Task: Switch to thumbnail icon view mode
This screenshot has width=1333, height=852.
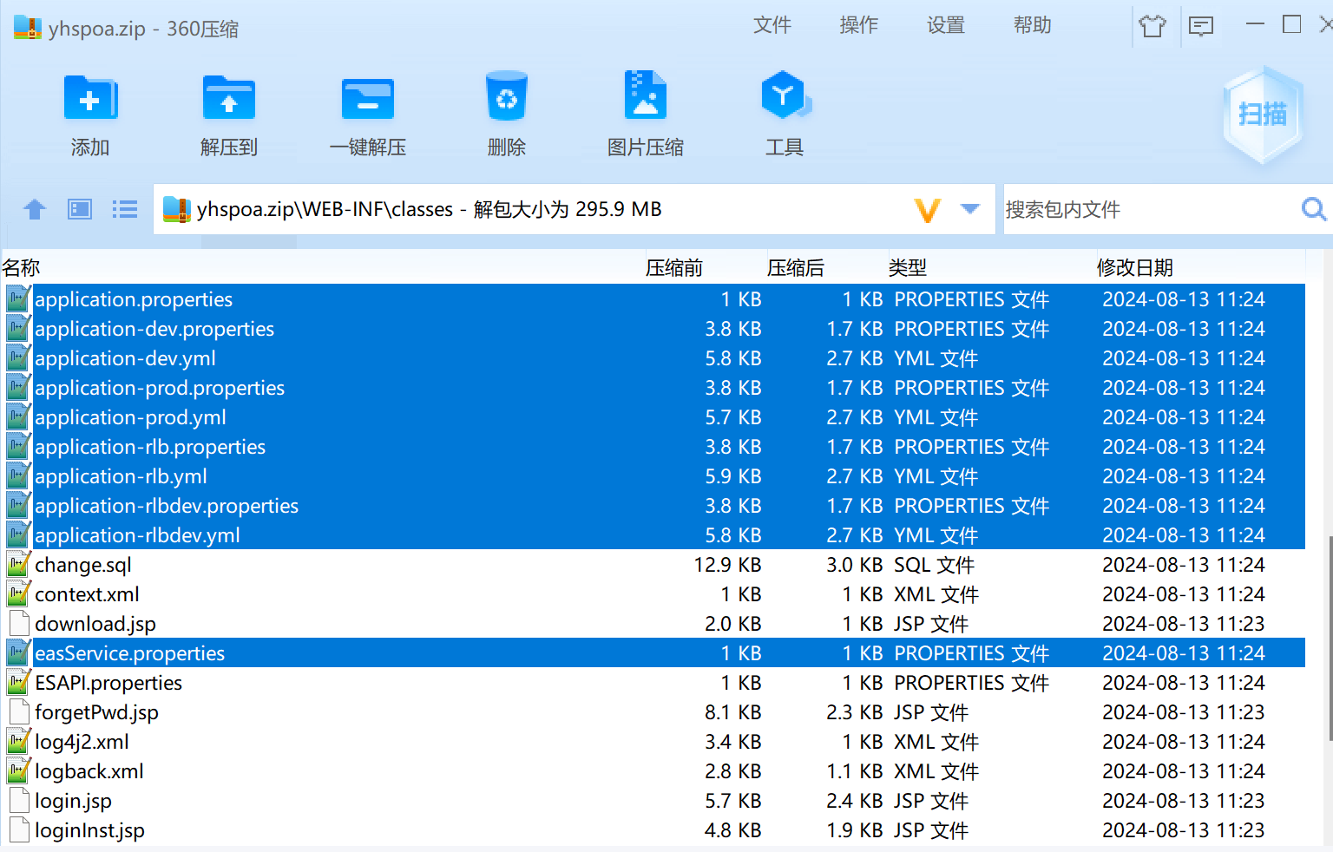Action: click(80, 209)
